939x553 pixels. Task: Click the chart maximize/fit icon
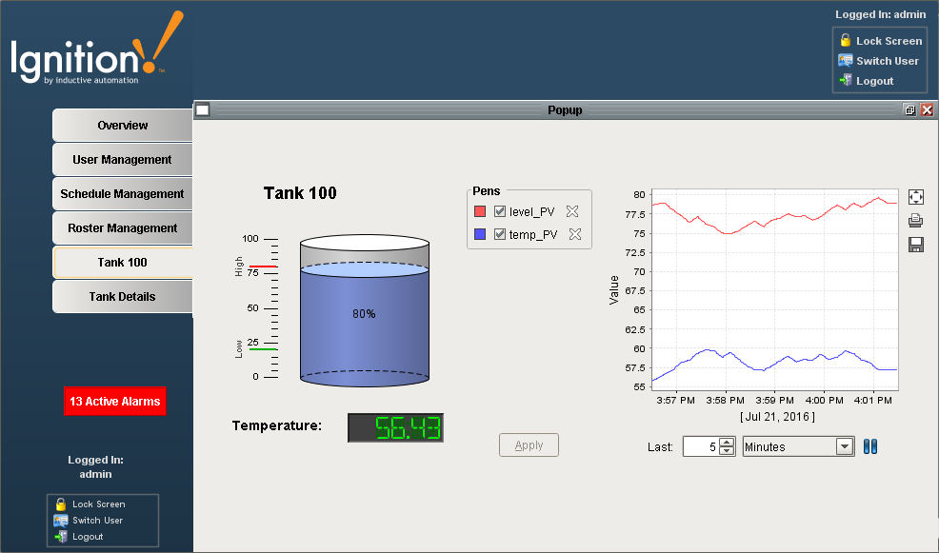[916, 197]
